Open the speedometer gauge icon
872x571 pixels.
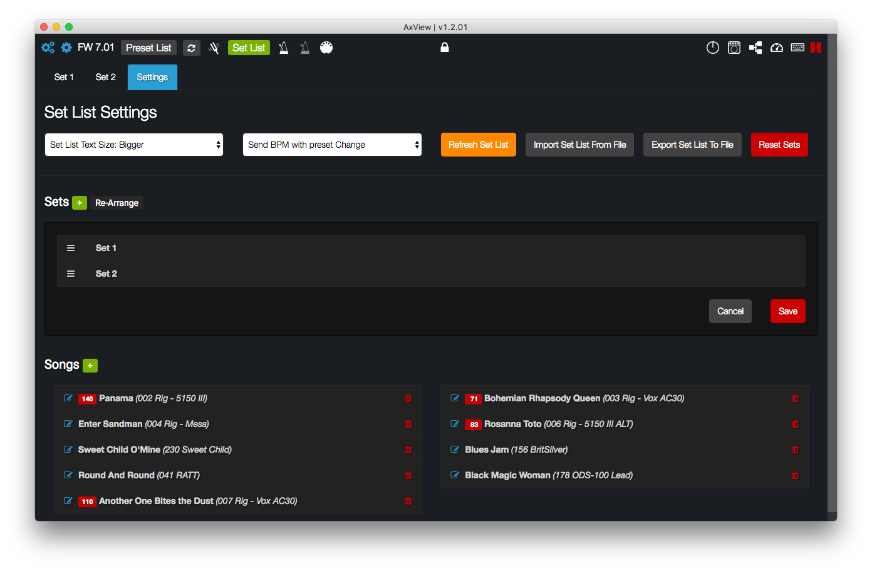(777, 48)
